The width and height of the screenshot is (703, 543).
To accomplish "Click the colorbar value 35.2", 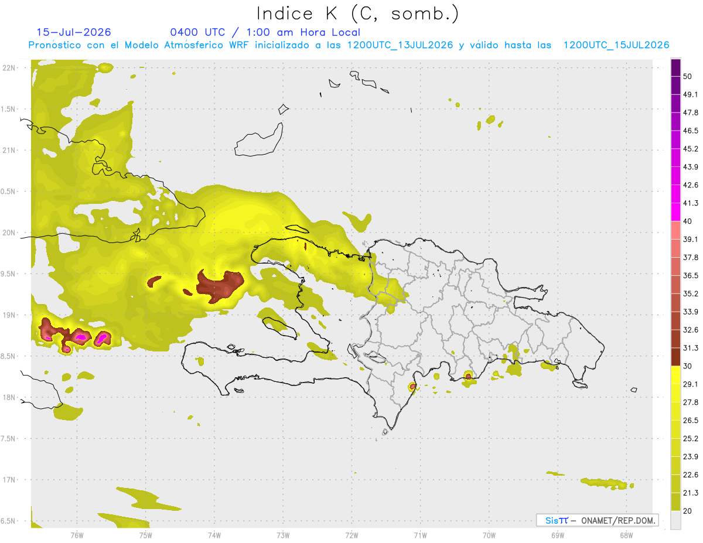I will point(691,293).
